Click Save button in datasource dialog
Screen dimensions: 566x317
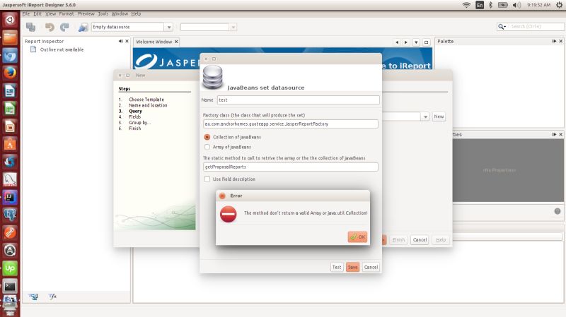[x=352, y=267]
